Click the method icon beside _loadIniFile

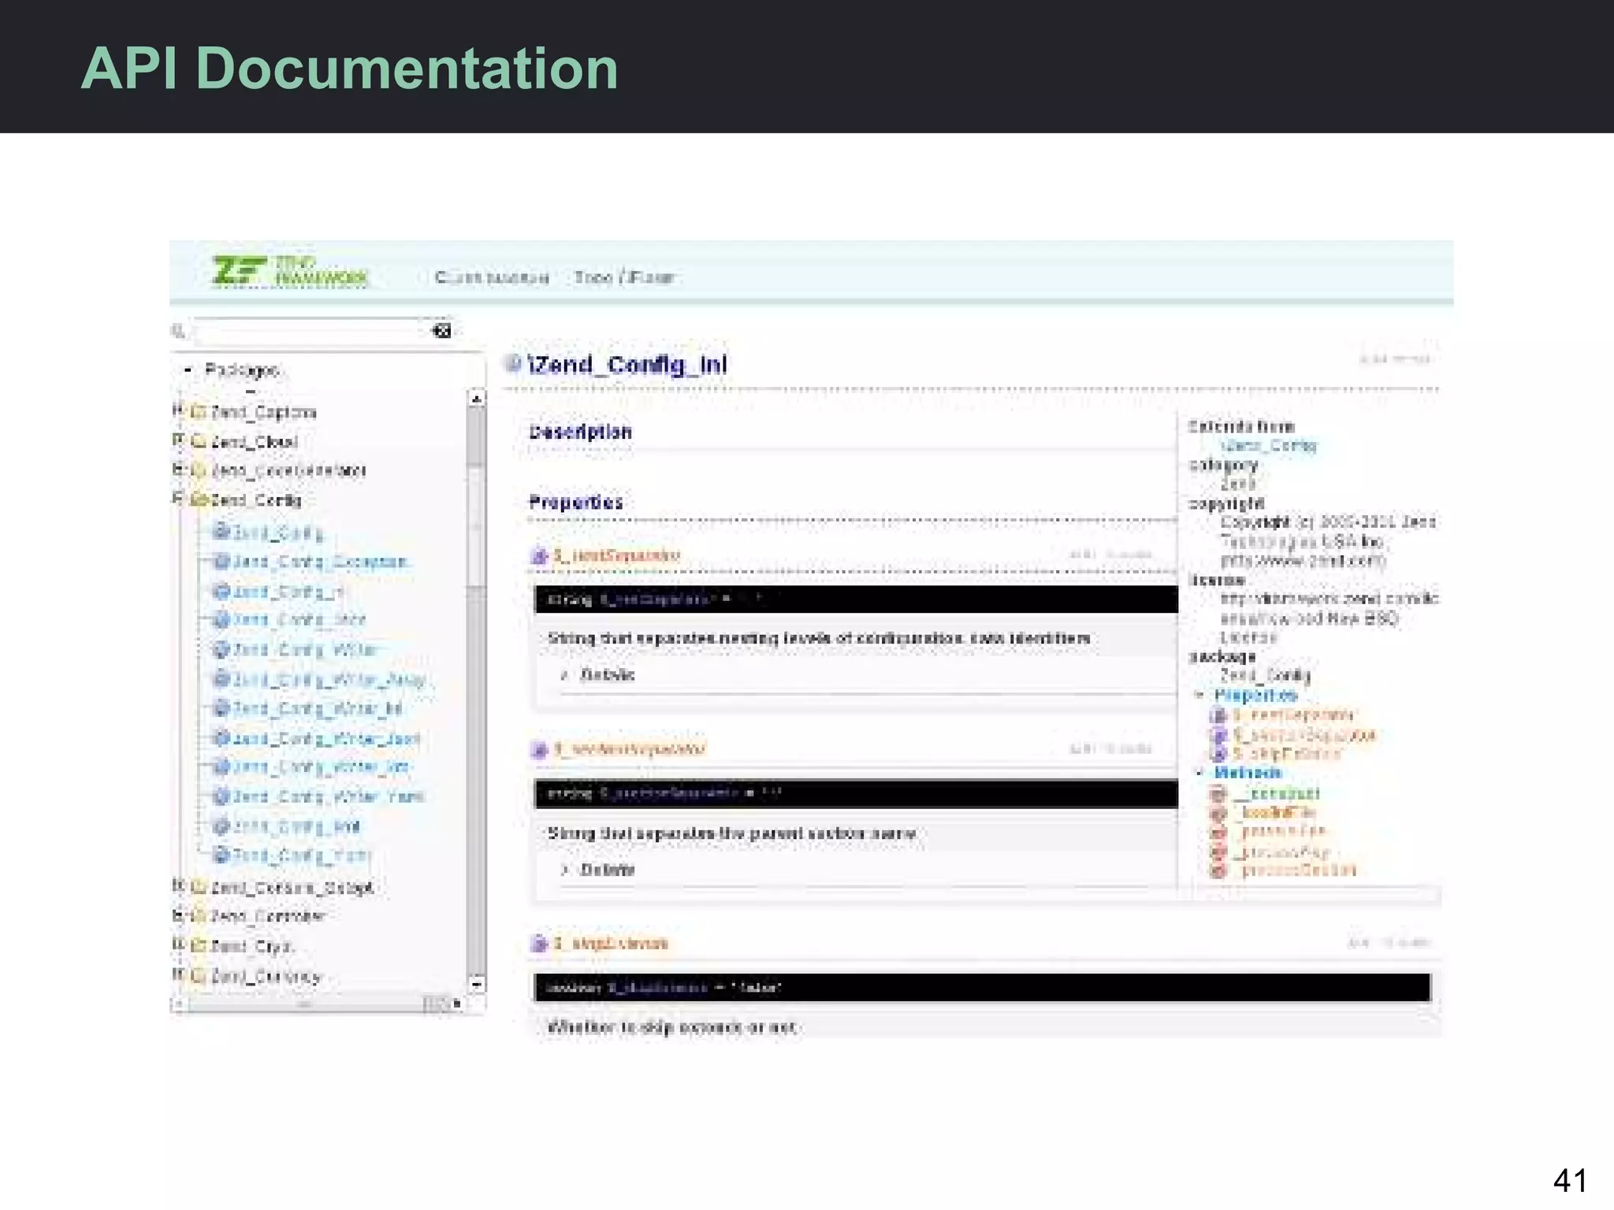click(1218, 813)
